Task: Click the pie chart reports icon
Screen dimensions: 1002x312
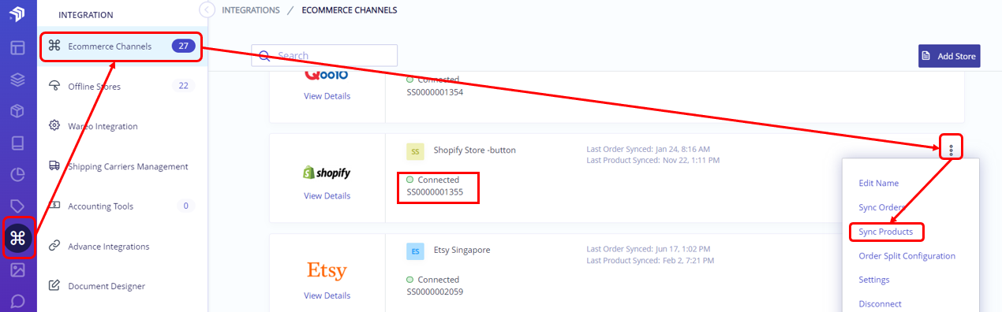Action: 17,175
